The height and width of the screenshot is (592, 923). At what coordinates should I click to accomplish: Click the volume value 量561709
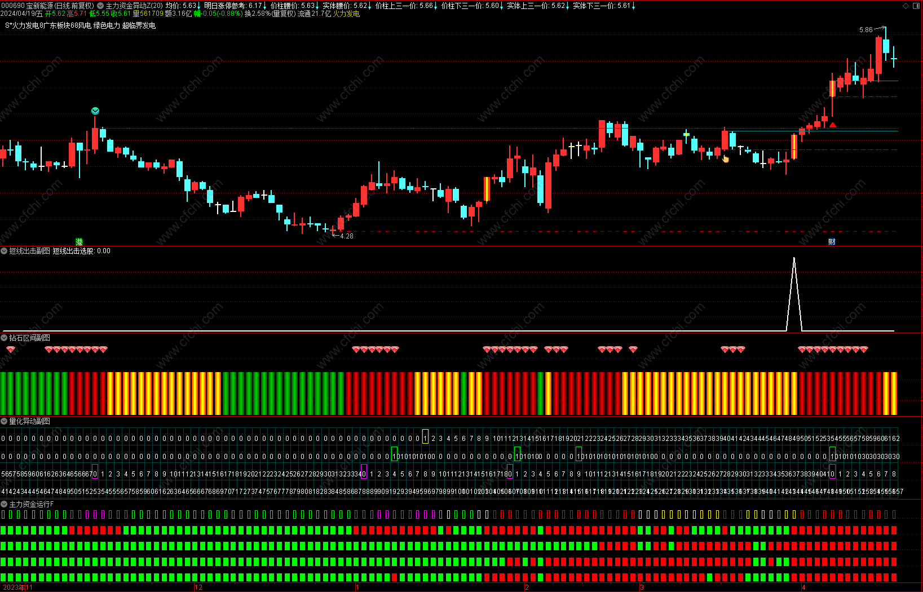[148, 14]
